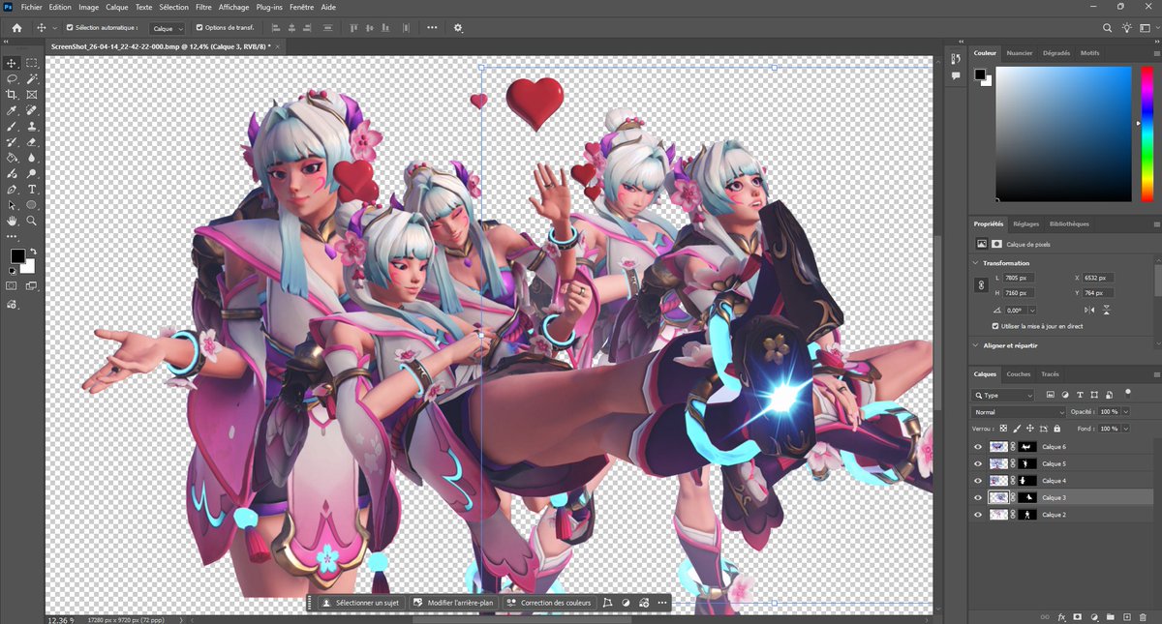Screen dimensions: 1162x624
Task: Switch to the Réglages tab
Action: click(1025, 223)
